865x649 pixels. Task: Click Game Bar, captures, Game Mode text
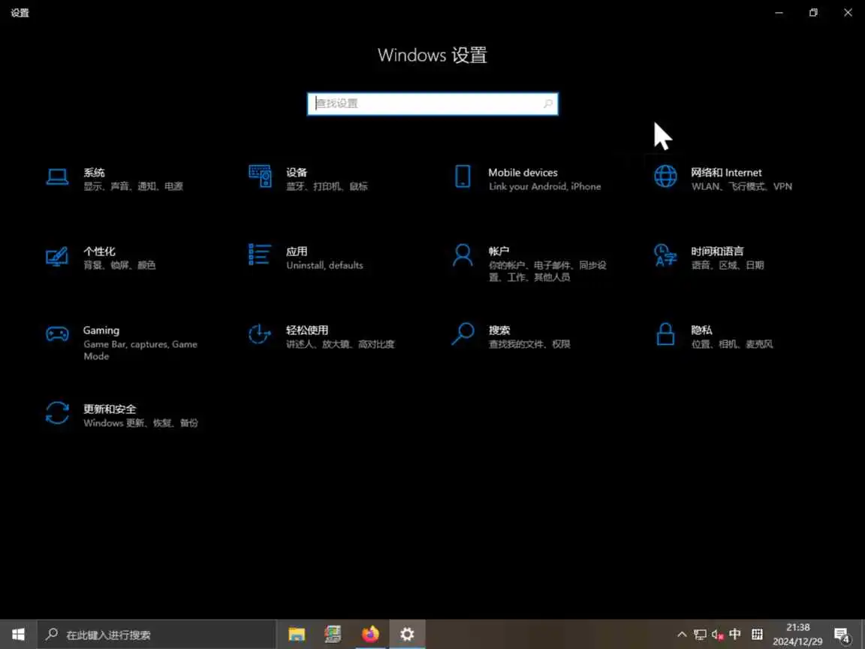tap(140, 350)
